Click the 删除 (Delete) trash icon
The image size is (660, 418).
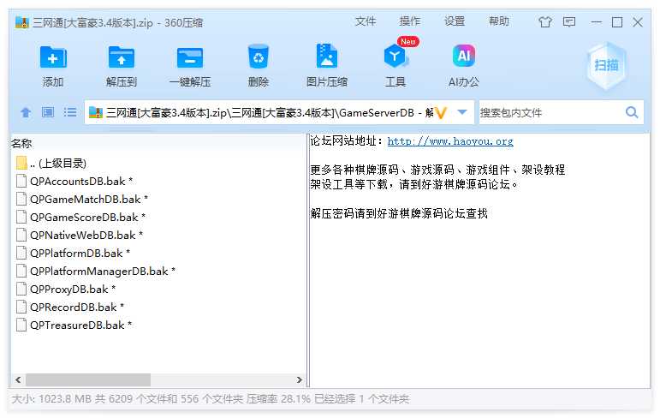[x=258, y=57]
